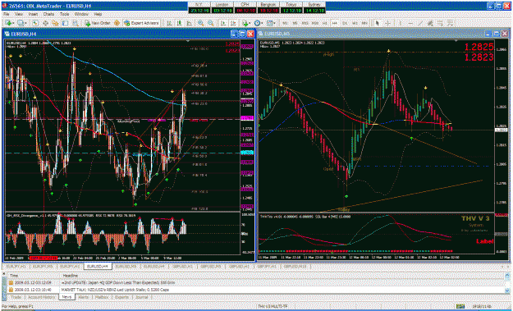The image size is (513, 311).
Task: Toggle Chart Shift on toolbar
Action: [x=233, y=23]
